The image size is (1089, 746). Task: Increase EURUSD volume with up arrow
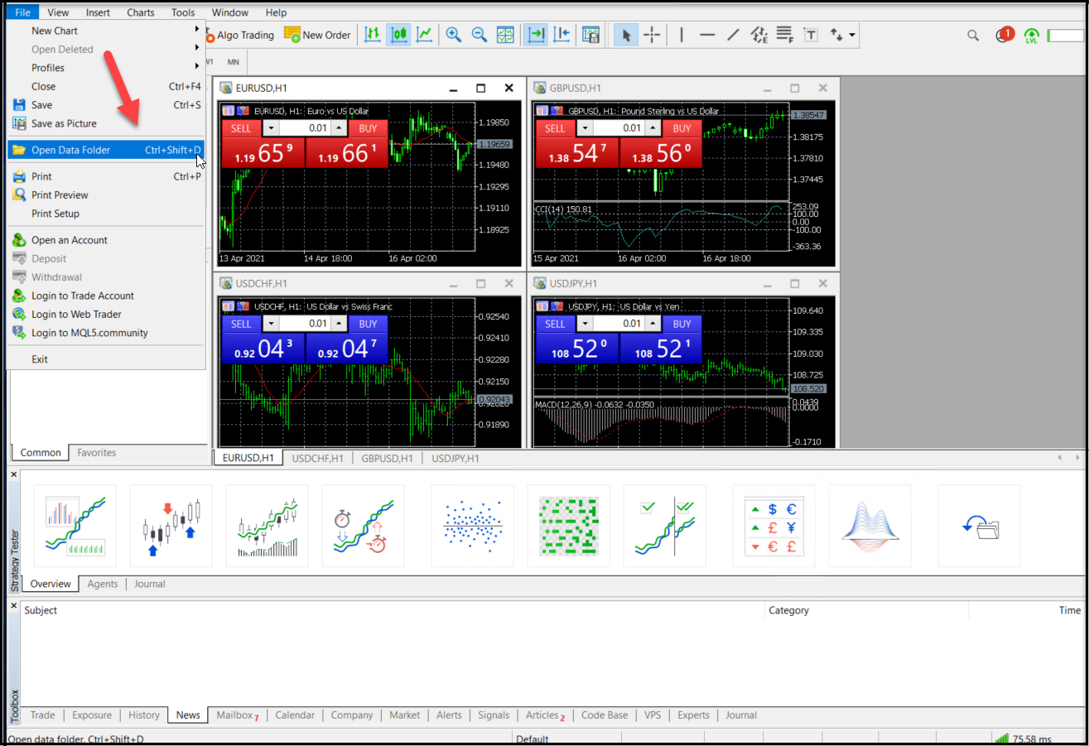tap(339, 128)
